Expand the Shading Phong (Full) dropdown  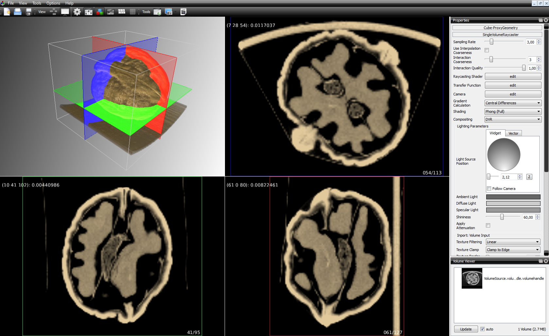pos(513,111)
